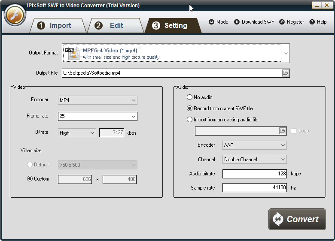Click the MP4 file format icon
Image resolution: width=335 pixels, height=241 pixels.
coord(72,53)
